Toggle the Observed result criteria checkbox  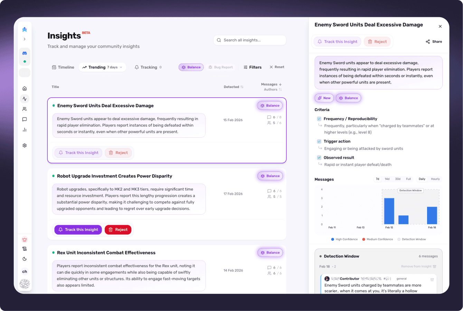point(319,157)
